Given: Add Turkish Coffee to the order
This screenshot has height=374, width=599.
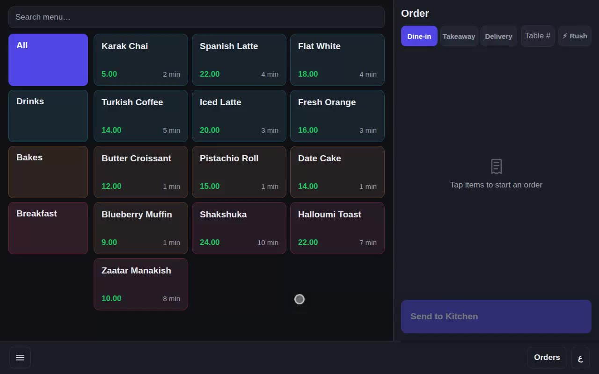Looking at the screenshot, I should pyautogui.click(x=141, y=116).
